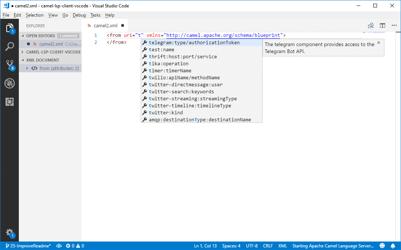The image size is (401, 250).
Task: Choose thrift:host:port/service suggestion
Action: (202, 57)
